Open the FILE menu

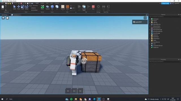[x=2, y=3]
